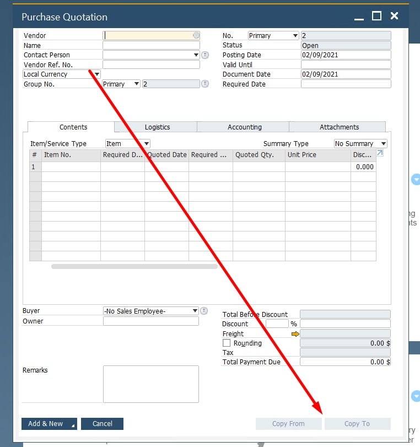Image resolution: width=420 pixels, height=447 pixels.
Task: Click the # column header
Action: coord(35,155)
